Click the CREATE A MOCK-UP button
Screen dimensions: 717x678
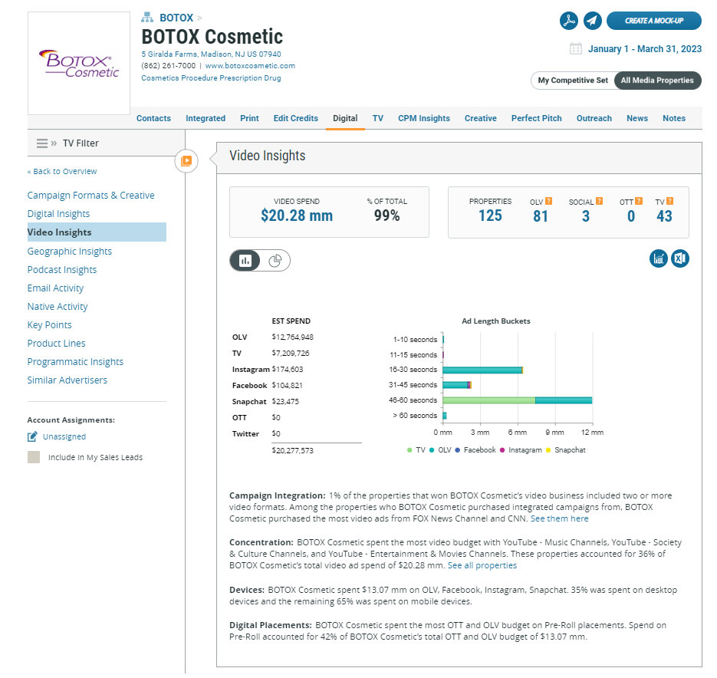pos(654,21)
